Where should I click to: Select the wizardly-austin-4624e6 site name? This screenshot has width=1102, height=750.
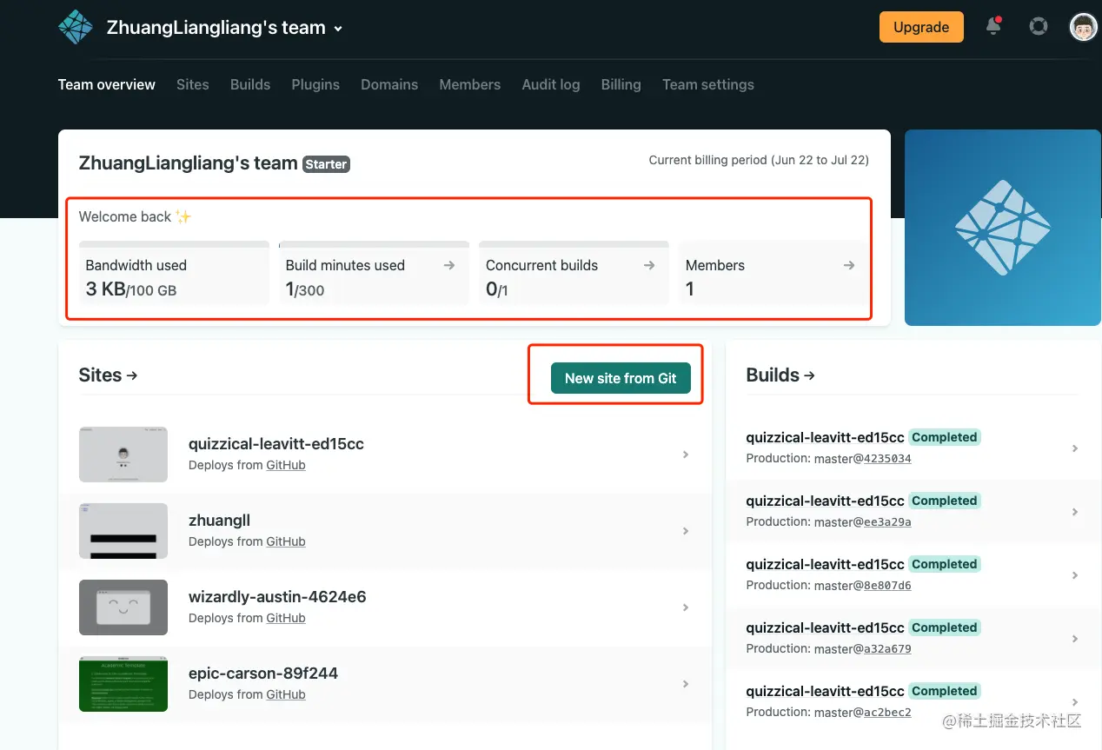pyautogui.click(x=277, y=597)
